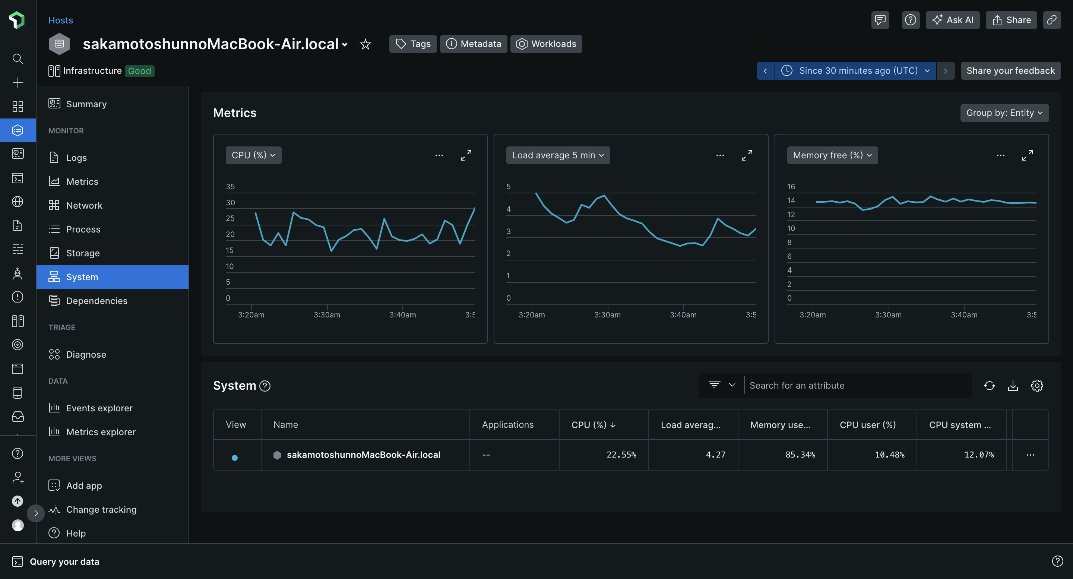Open Load average chart options ellipsis
The width and height of the screenshot is (1073, 579).
coord(720,155)
